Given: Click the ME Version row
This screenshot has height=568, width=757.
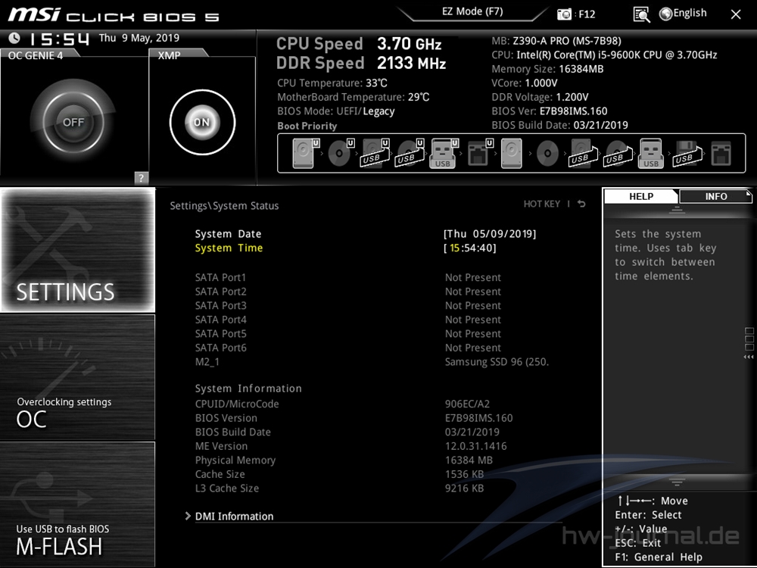Looking at the screenshot, I should tap(350, 446).
